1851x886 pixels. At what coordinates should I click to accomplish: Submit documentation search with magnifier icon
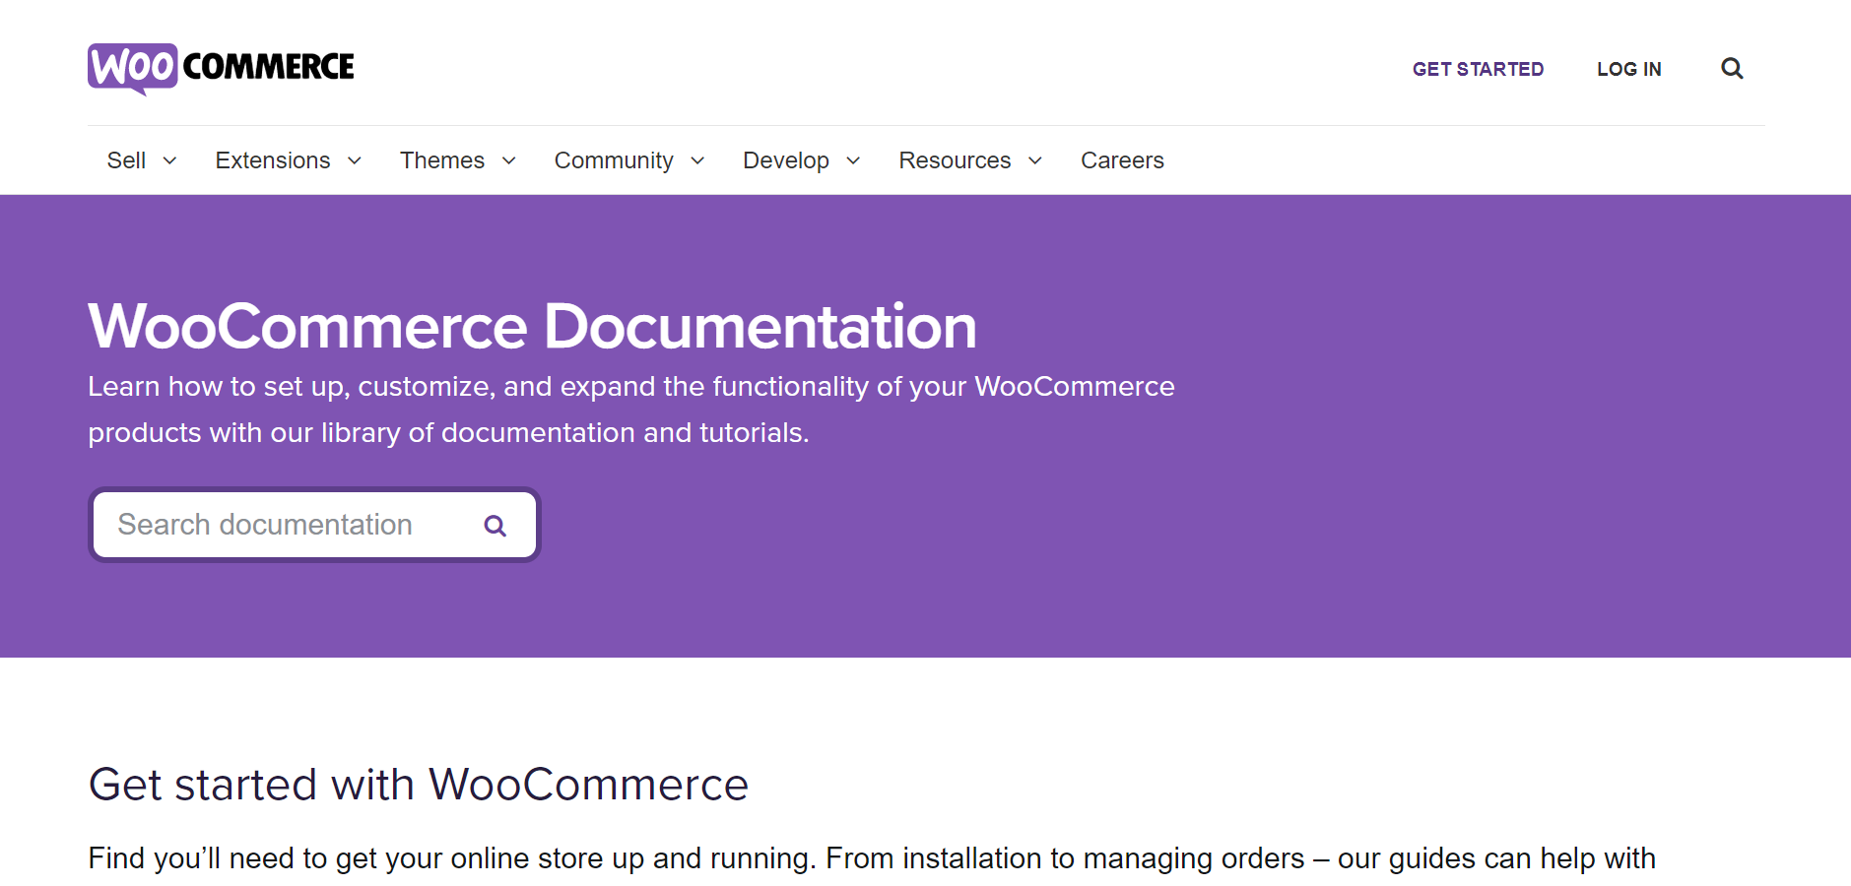tap(496, 526)
